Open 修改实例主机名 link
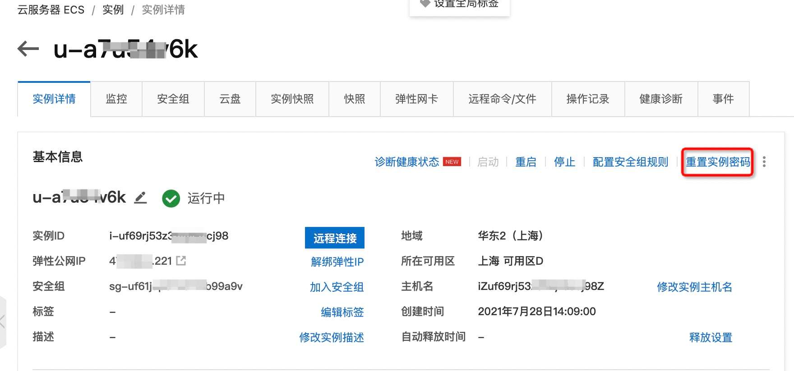Viewport: 794px width, 371px height. tap(694, 287)
